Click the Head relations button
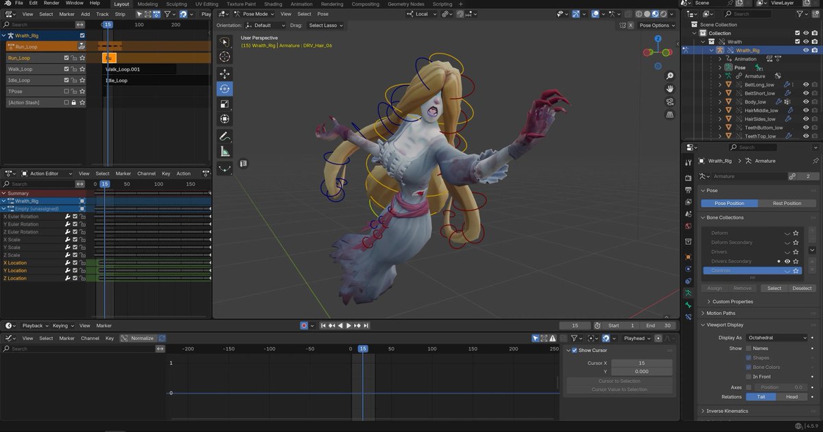Image resolution: width=823 pixels, height=432 pixels. (x=791, y=396)
